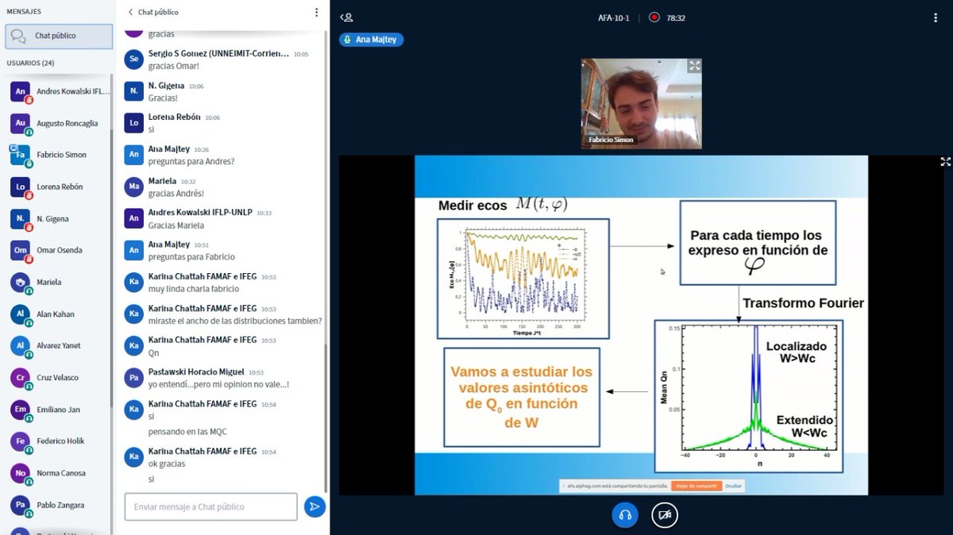Select user Omar Osenda avatar
This screenshot has width=953, height=535.
point(21,251)
